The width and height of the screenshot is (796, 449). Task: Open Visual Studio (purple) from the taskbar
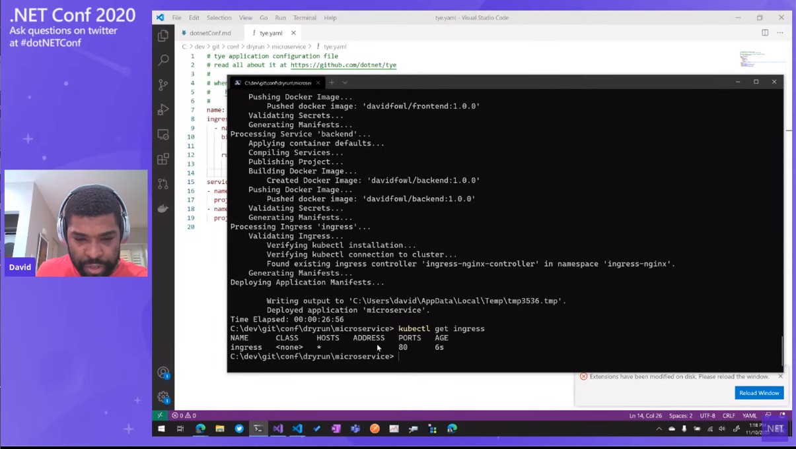(278, 429)
